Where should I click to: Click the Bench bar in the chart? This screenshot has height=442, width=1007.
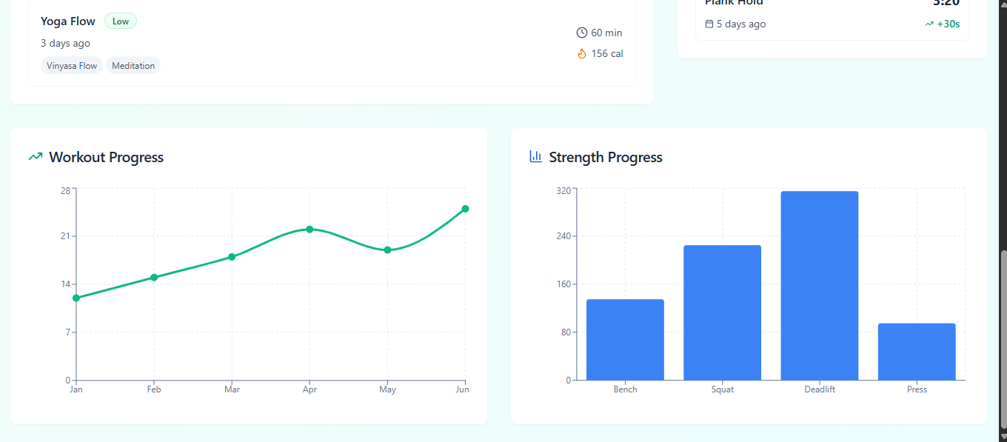[625, 339]
